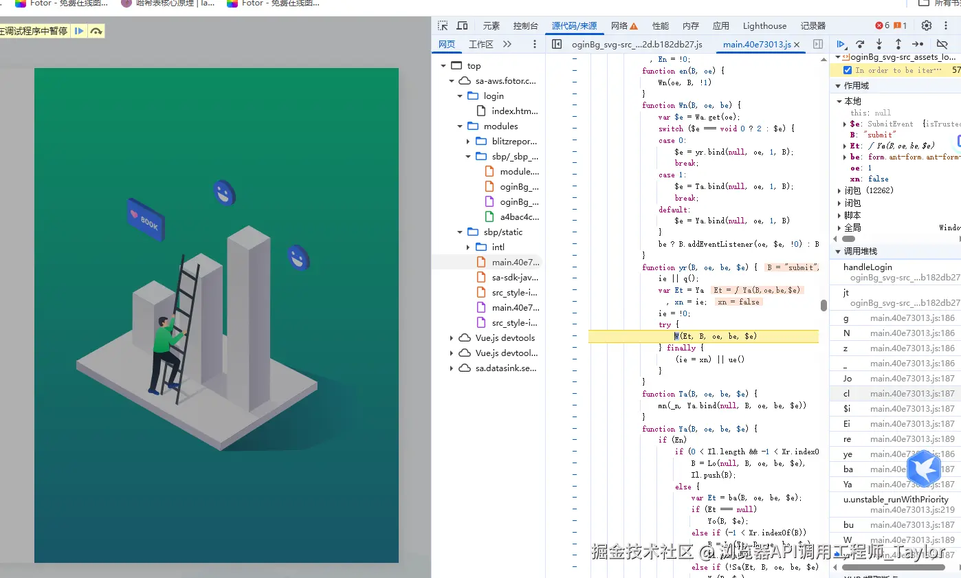Click the inspect element picker icon
Image resolution: width=961 pixels, height=578 pixels.
[x=443, y=25]
